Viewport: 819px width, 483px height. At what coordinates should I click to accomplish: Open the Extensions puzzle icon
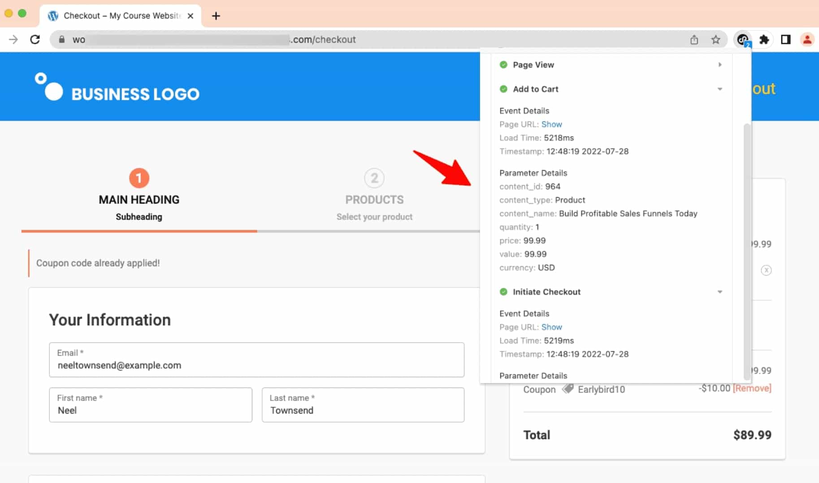coord(764,39)
